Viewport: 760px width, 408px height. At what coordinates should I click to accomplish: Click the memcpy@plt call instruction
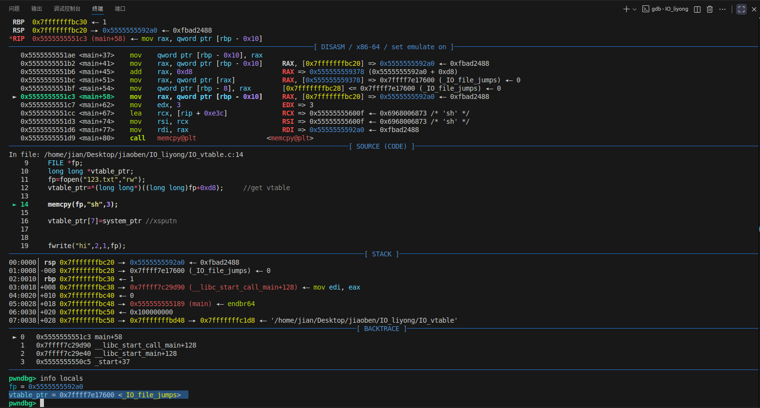(x=176, y=138)
